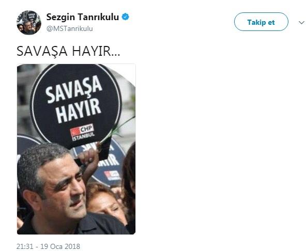Open the tweet's attached photo
The height and width of the screenshot is (251, 306).
[x=76, y=149]
